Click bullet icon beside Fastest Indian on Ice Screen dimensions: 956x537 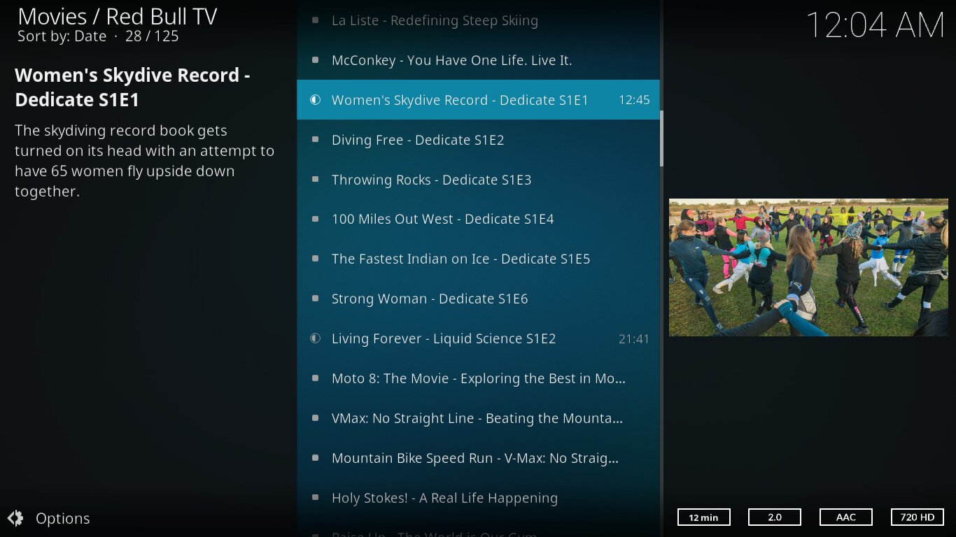[316, 259]
